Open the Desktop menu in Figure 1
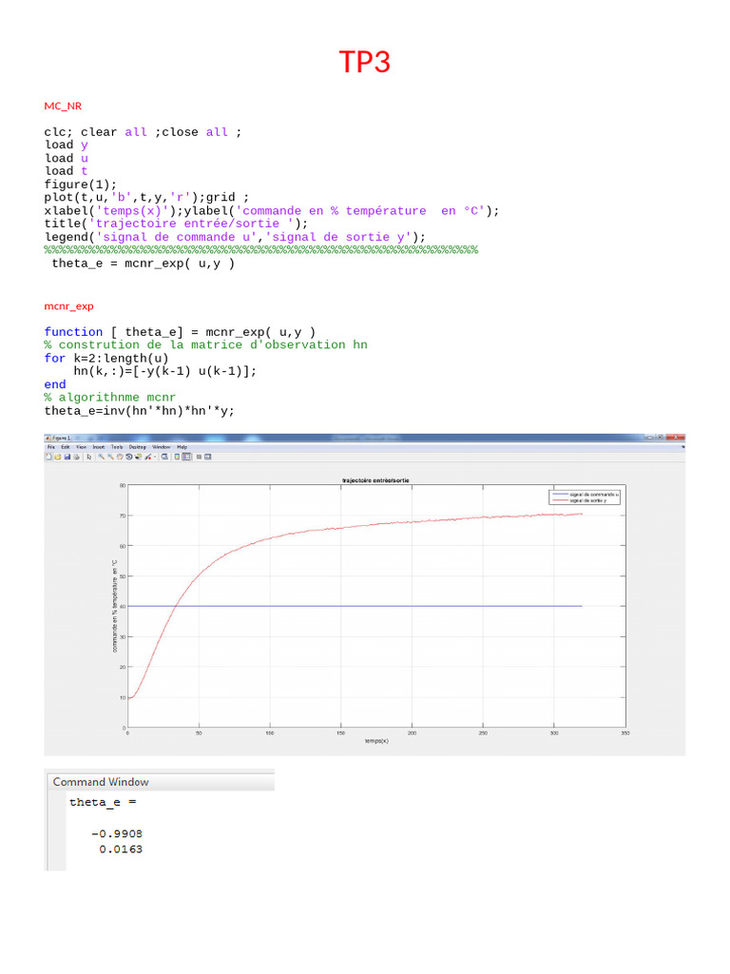 click(137, 447)
